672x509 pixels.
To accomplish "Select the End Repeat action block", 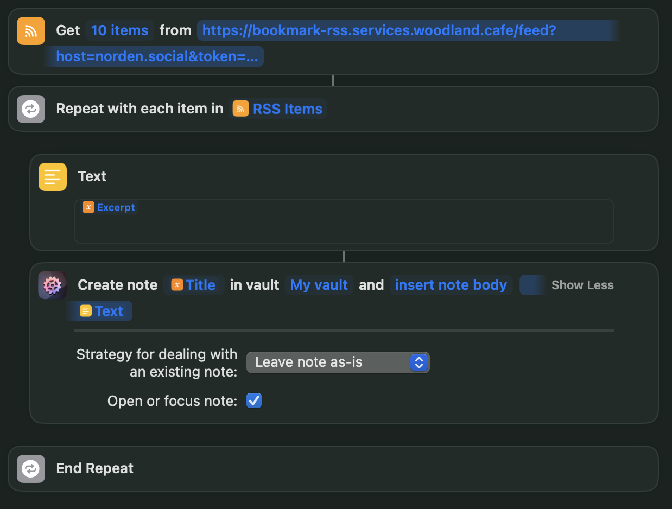I will click(x=380, y=469).
